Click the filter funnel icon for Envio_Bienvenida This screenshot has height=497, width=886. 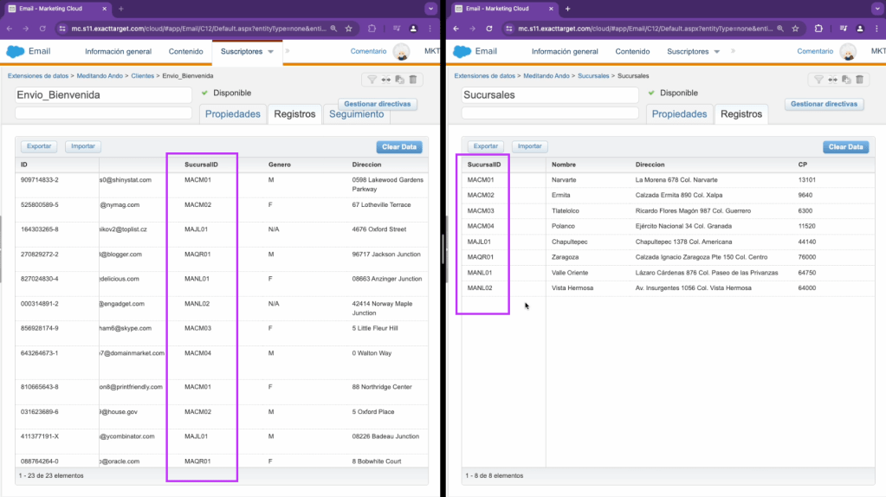point(372,80)
